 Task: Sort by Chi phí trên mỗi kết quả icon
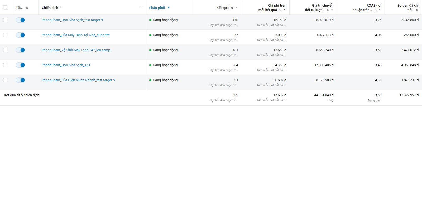click(280, 10)
